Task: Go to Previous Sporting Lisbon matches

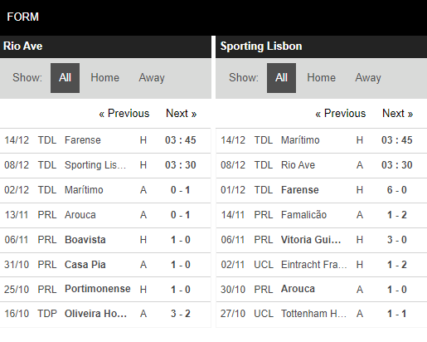Action: tap(341, 114)
